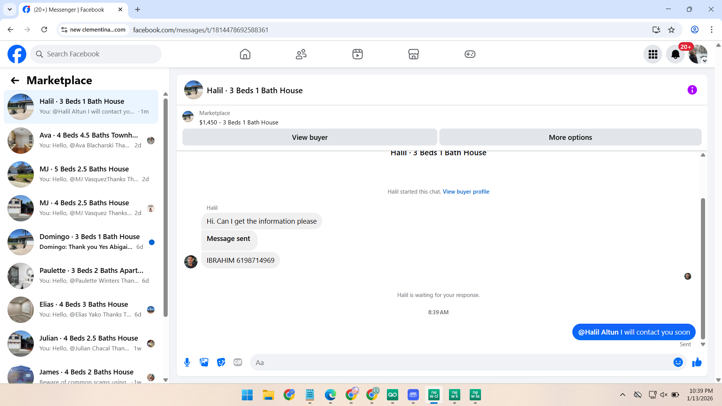Click the emoji smiley icon

pyautogui.click(x=678, y=362)
